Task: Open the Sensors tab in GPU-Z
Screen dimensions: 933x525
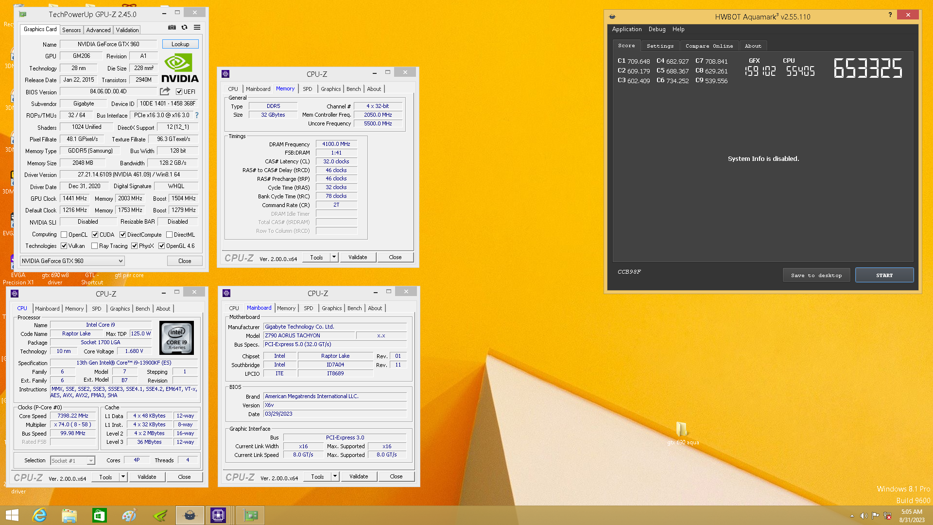Action: [71, 30]
